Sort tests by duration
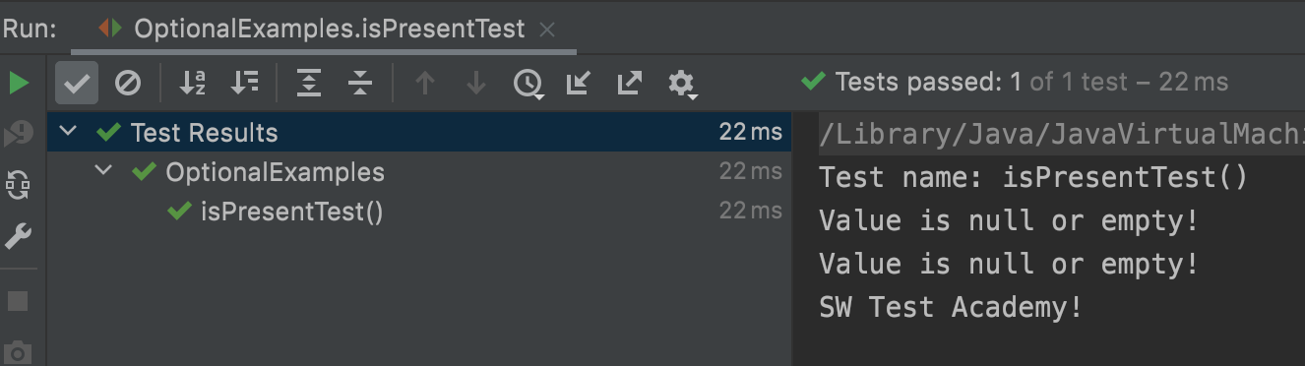 pos(244,84)
